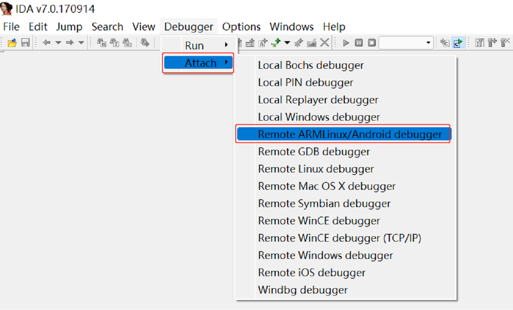This screenshot has width=513, height=310.
Task: Click the add breakpoint plus icon
Action: coord(492,42)
